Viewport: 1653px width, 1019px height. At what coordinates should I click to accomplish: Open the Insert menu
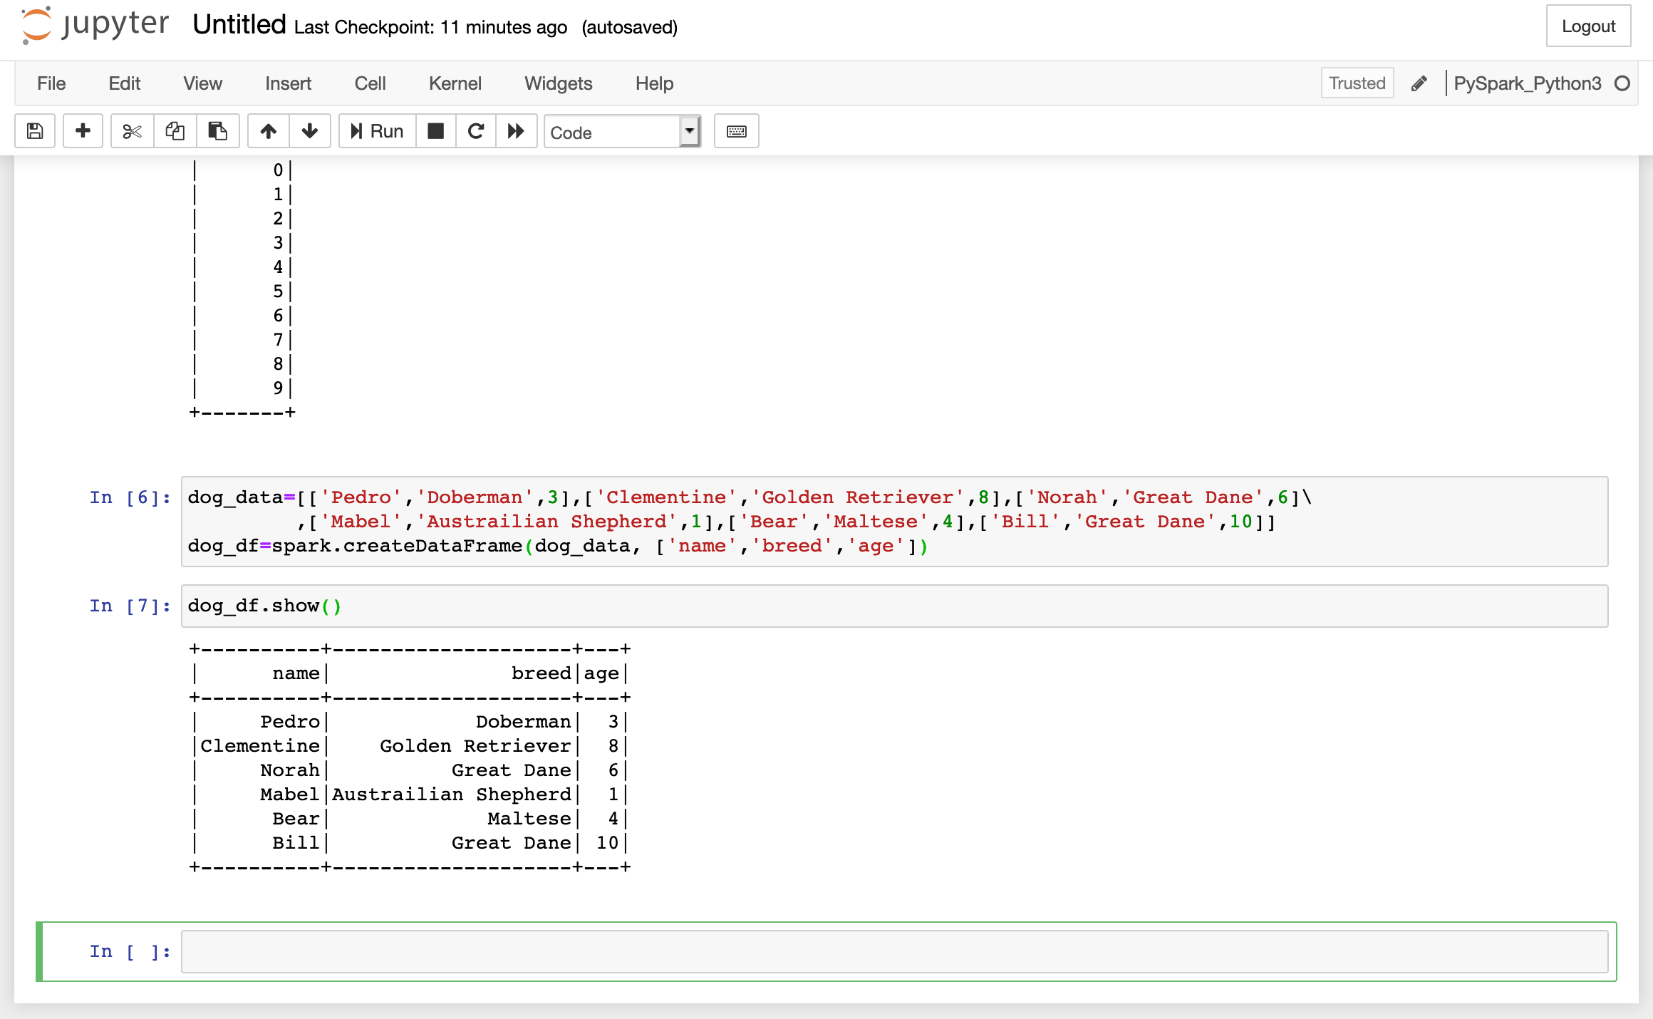tap(289, 83)
